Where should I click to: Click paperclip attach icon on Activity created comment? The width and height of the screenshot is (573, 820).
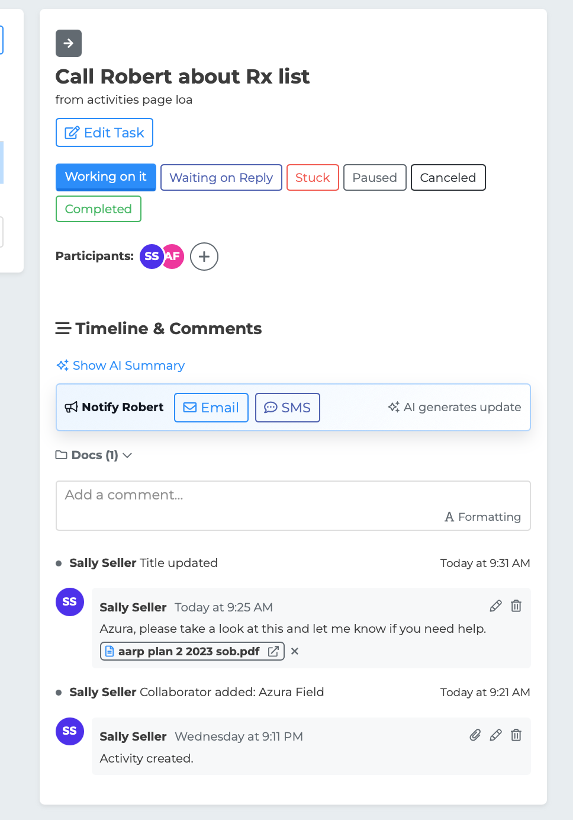click(x=475, y=735)
